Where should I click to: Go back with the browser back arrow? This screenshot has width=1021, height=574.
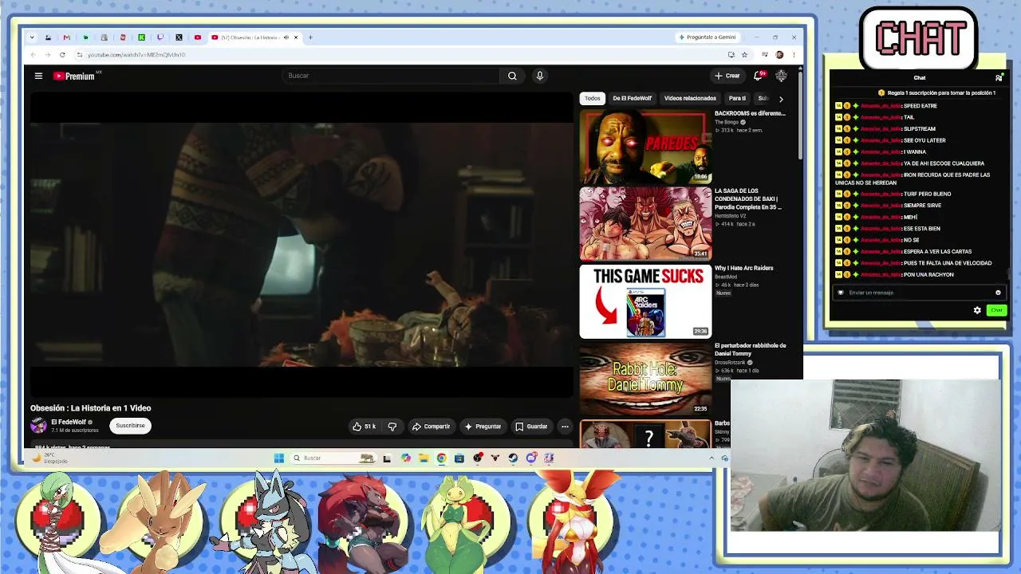tap(34, 55)
